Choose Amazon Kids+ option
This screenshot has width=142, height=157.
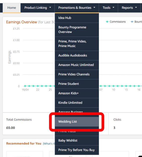(x=77, y=93)
